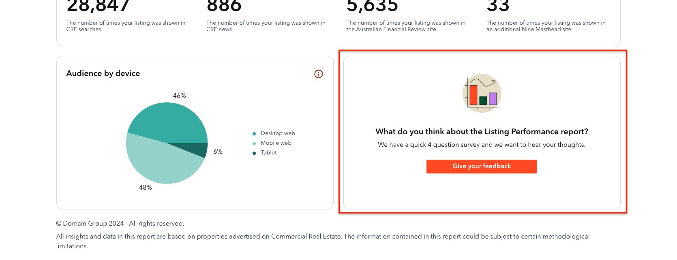This screenshot has width=677, height=260.
Task: Click the 46% pie chart label
Action: tap(179, 96)
